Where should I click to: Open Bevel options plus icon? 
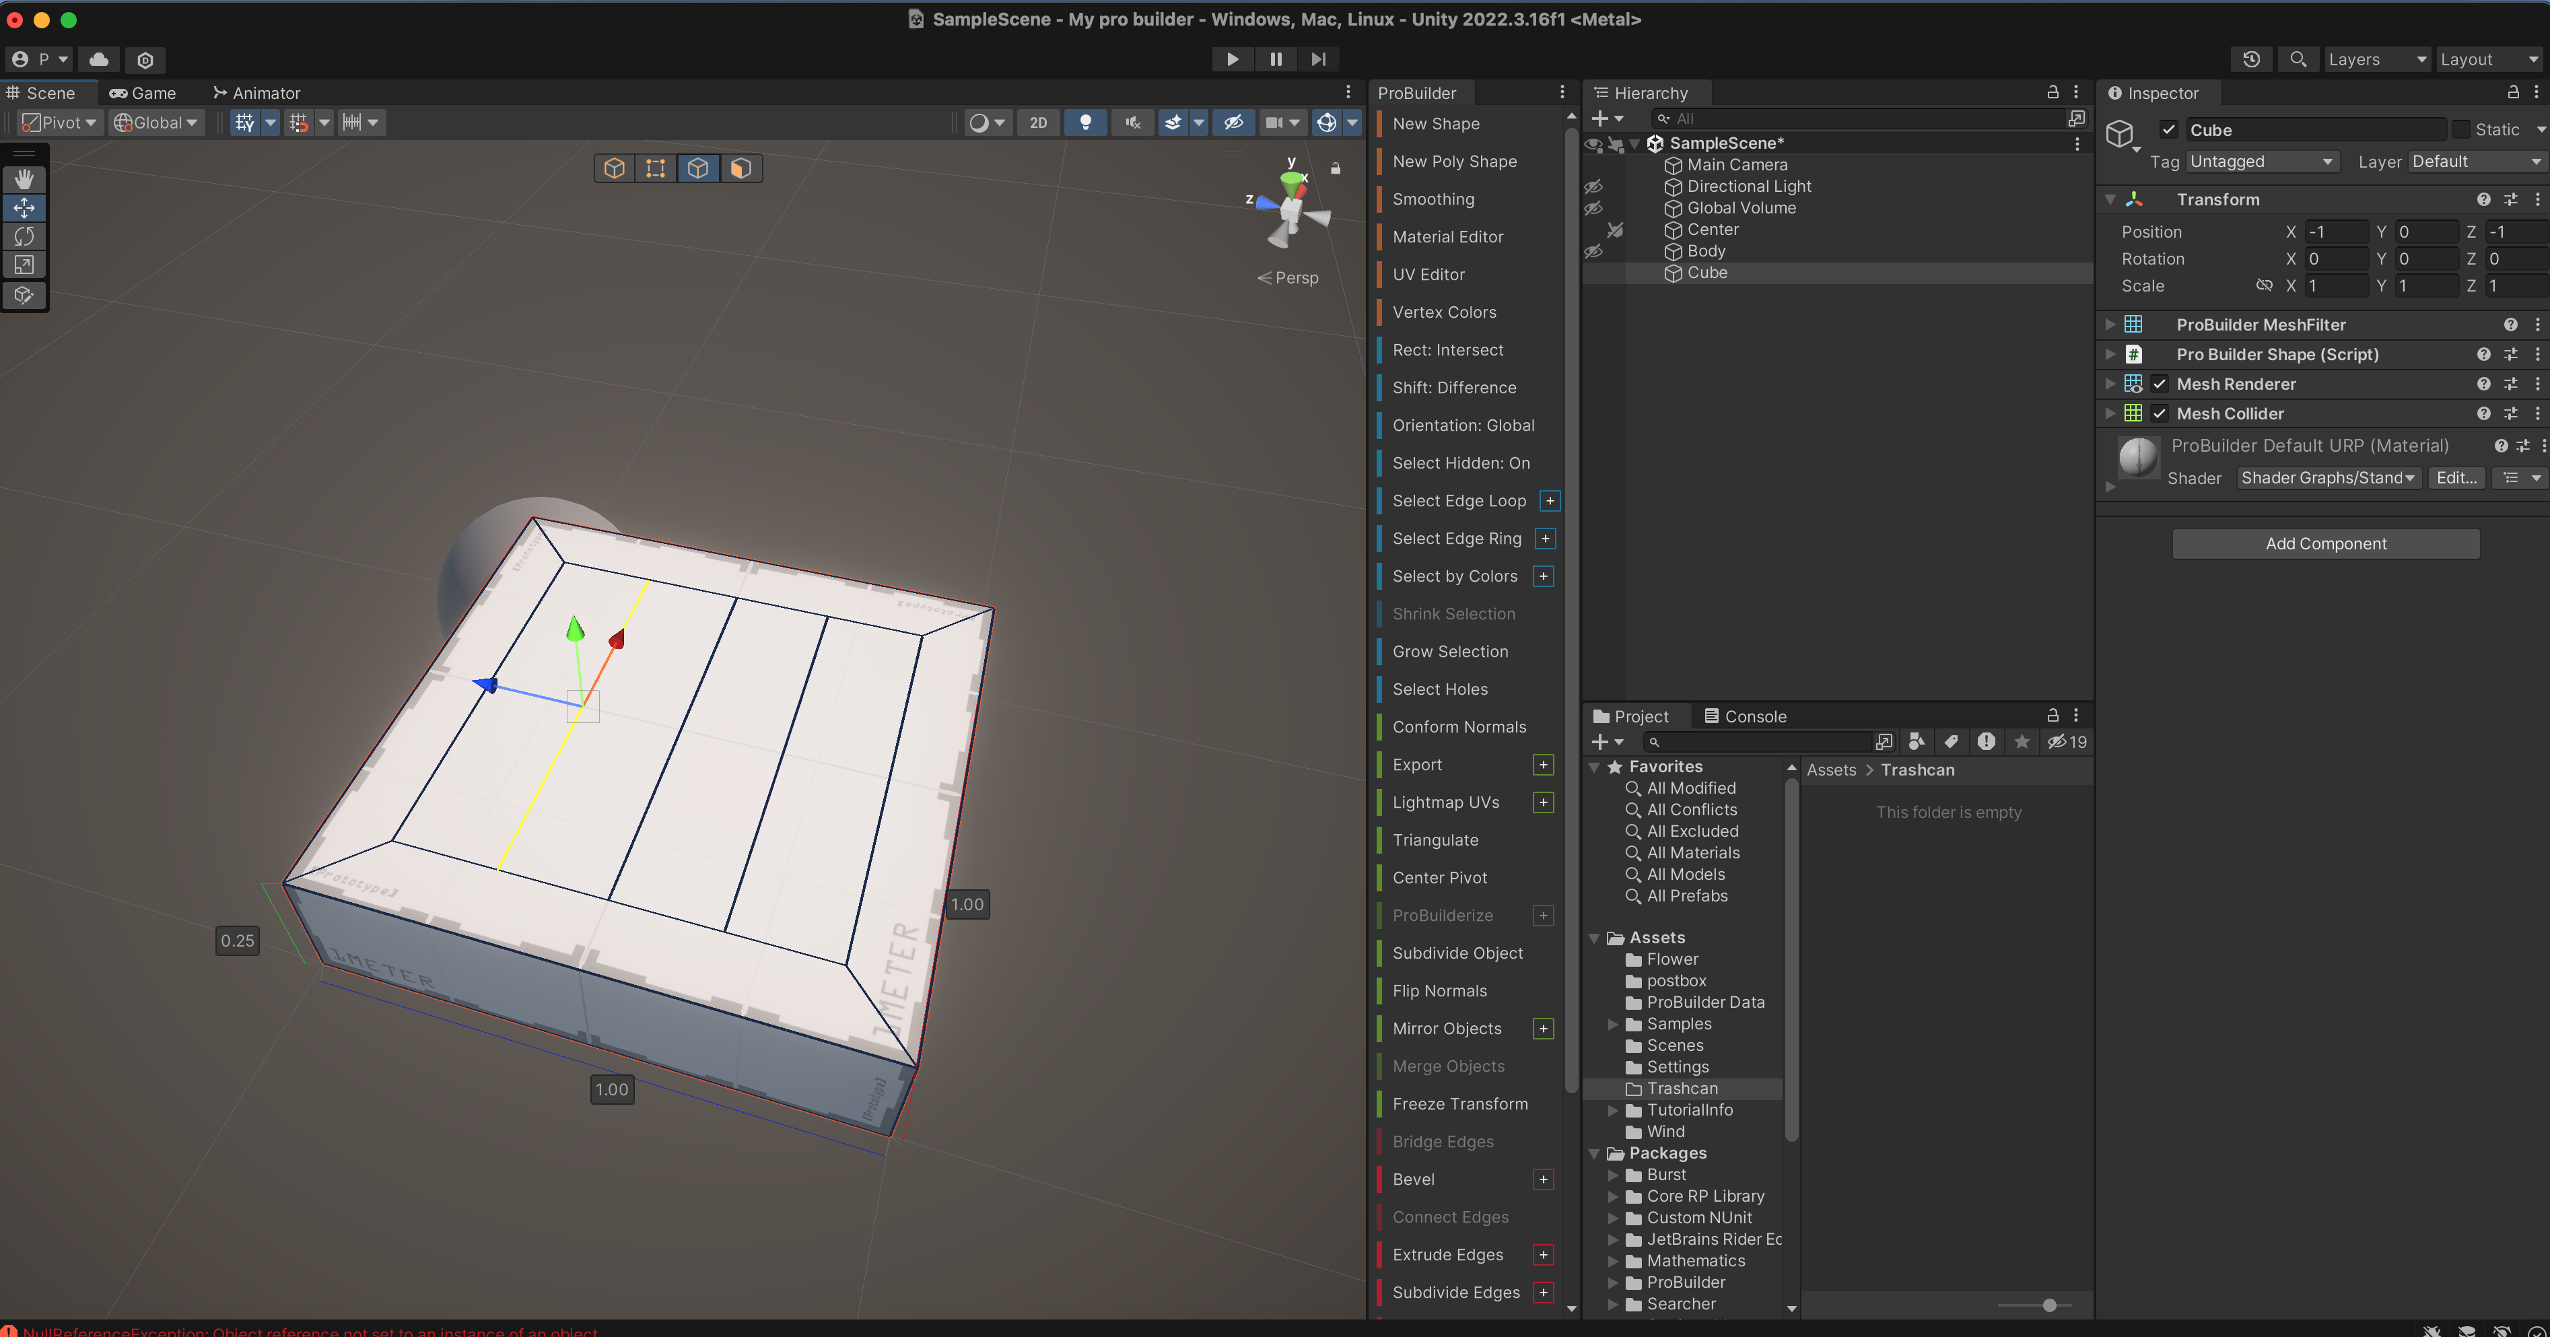click(x=1542, y=1179)
